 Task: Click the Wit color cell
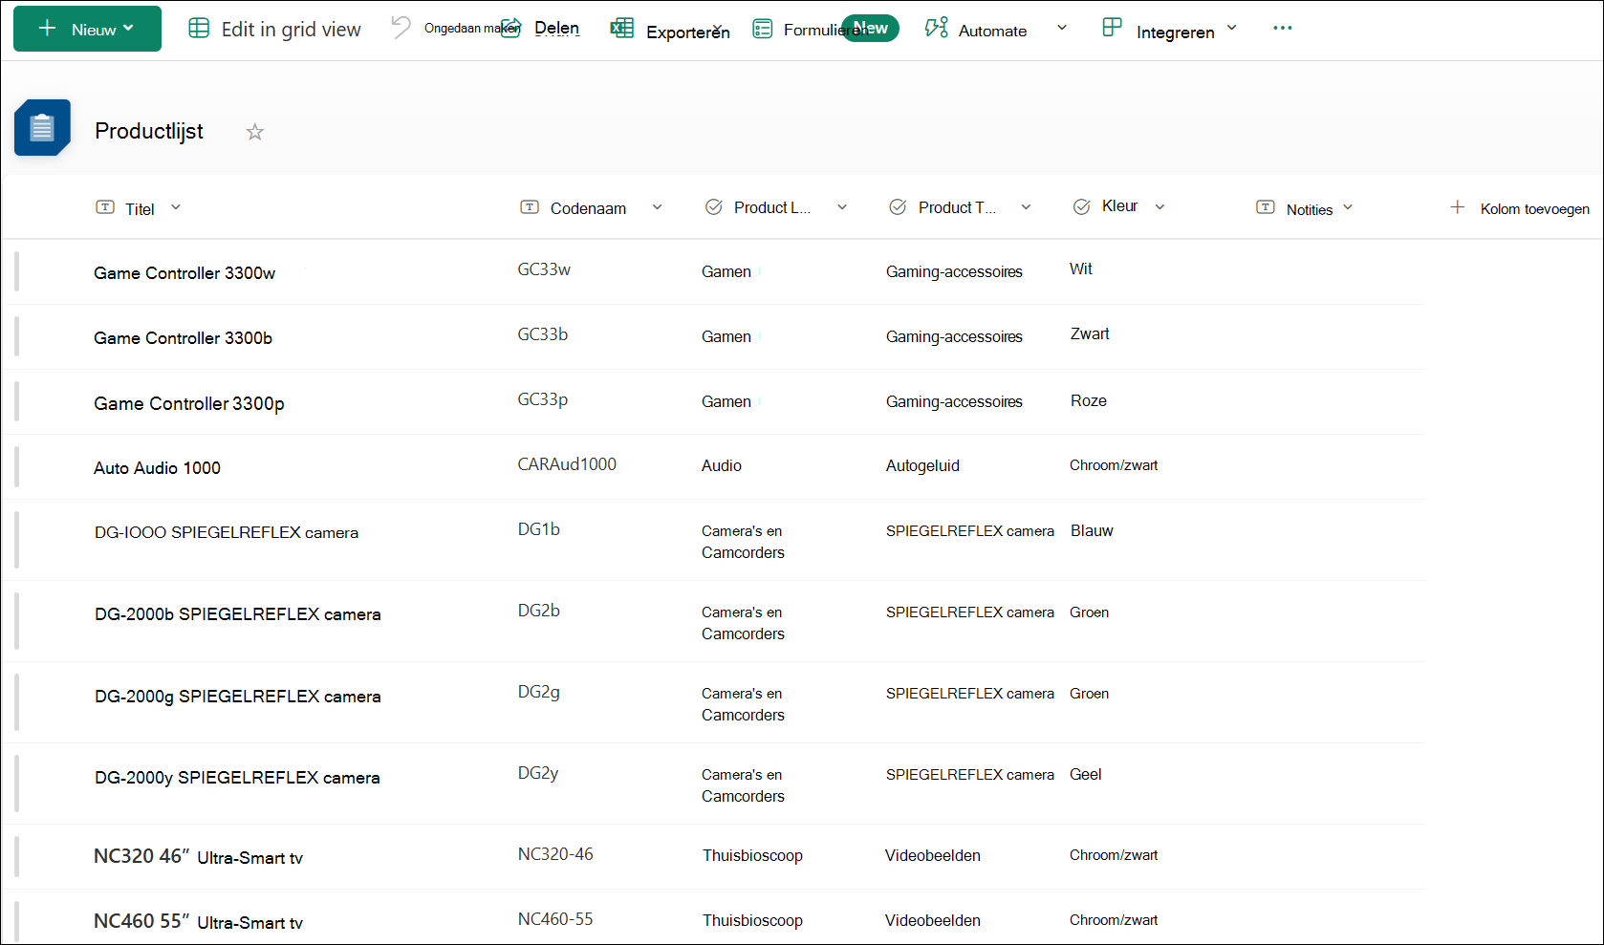coord(1081,269)
